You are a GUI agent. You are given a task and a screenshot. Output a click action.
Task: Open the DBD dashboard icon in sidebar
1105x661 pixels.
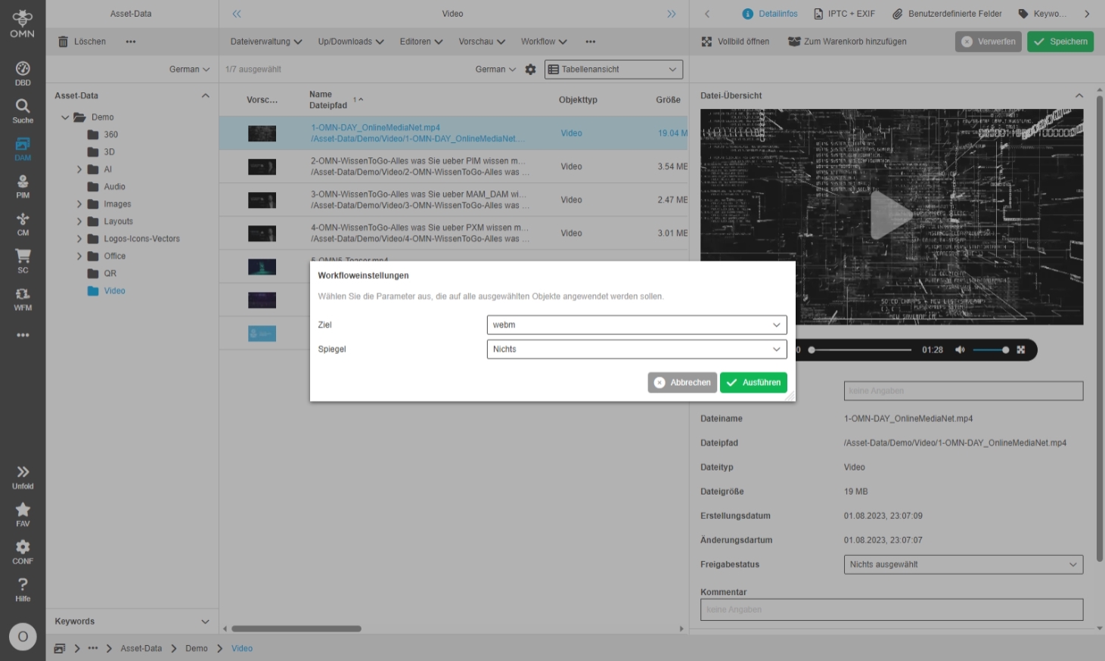[23, 73]
